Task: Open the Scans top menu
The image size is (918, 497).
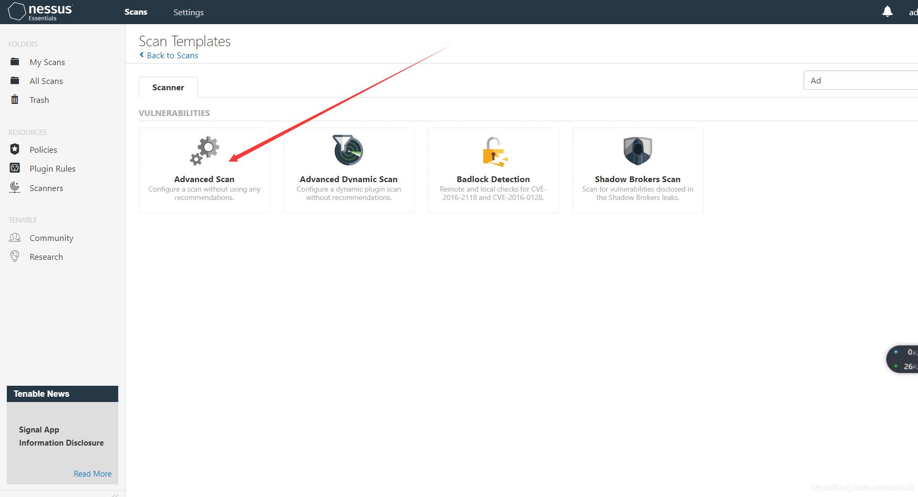Action: click(x=136, y=12)
